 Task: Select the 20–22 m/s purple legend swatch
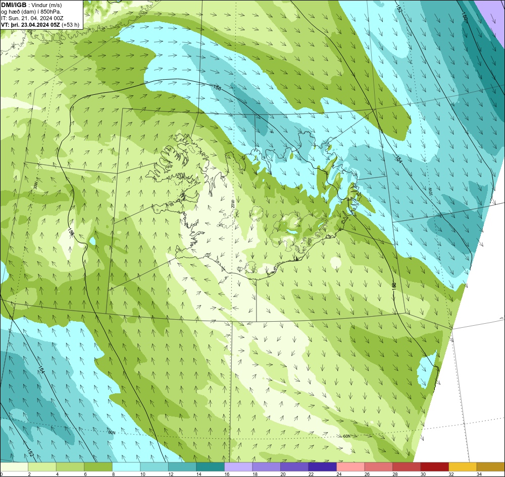pos(294,466)
